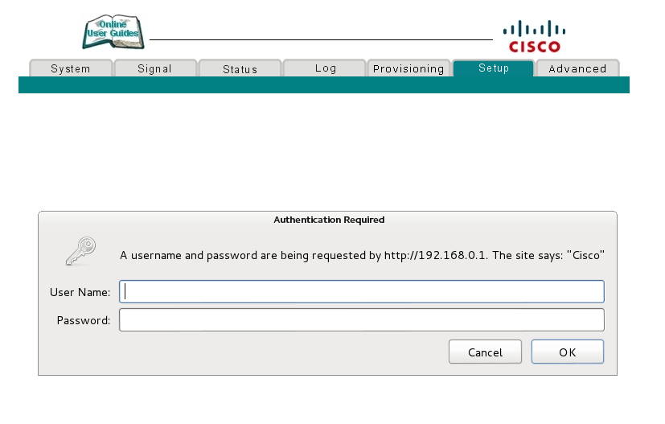Click into the Password input field
The image size is (665, 424).
pyautogui.click(x=361, y=320)
